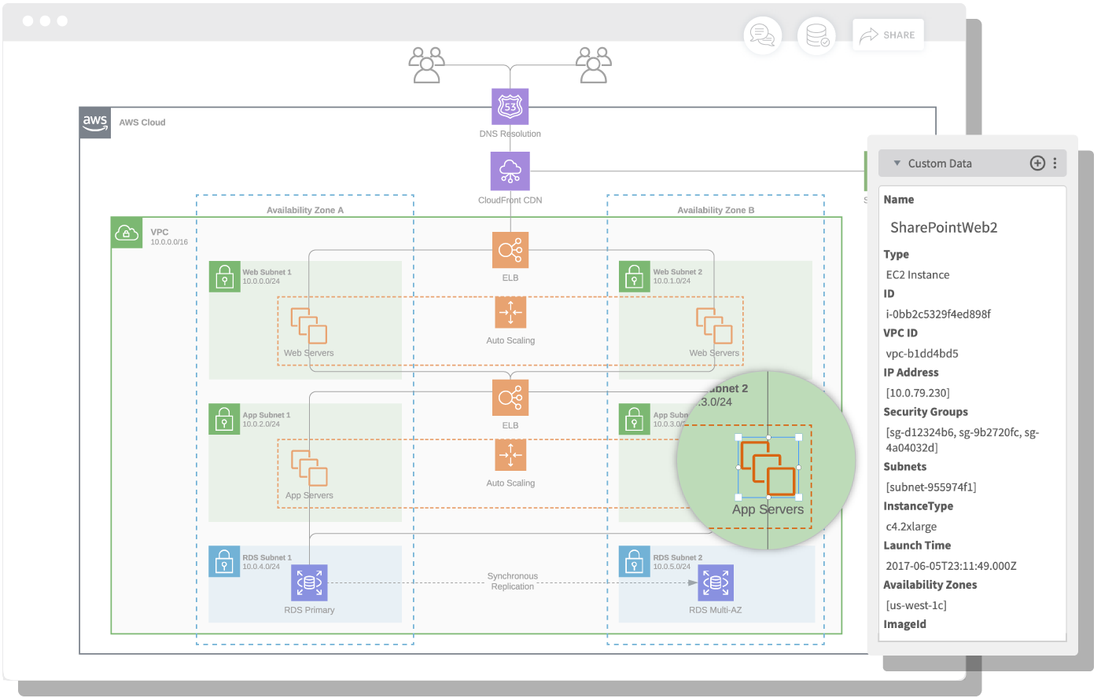Select the RDS Subnet 1 10.0.4.0/24 label
1101x698 pixels.
[267, 562]
